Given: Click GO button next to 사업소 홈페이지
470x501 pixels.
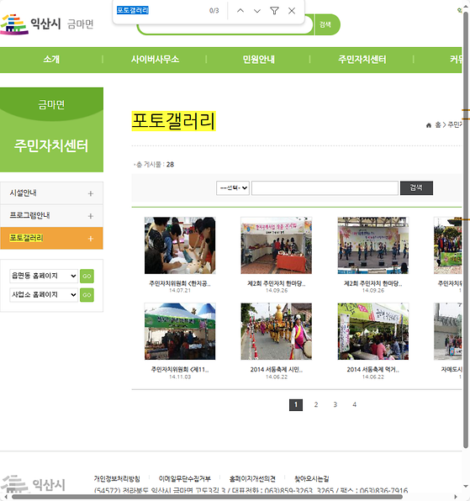Looking at the screenshot, I should (x=87, y=295).
